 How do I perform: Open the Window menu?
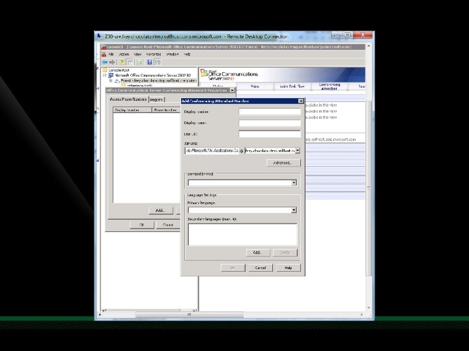coord(172,55)
